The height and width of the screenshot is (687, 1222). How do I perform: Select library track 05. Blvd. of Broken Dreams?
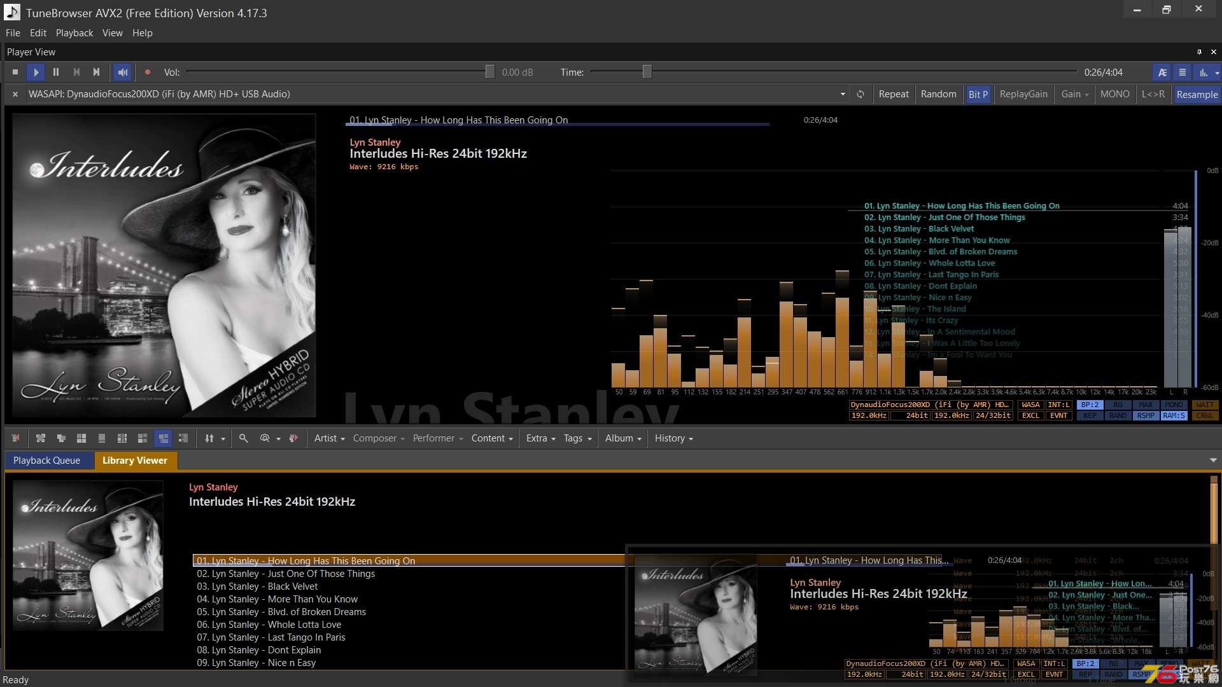[281, 612]
